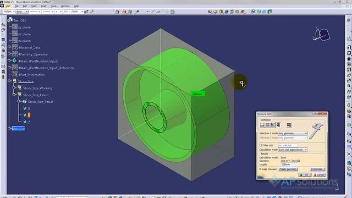Screen dimensions: 352x198
Task: Toggle the Other axis checkbox
Action: (x=261, y=145)
